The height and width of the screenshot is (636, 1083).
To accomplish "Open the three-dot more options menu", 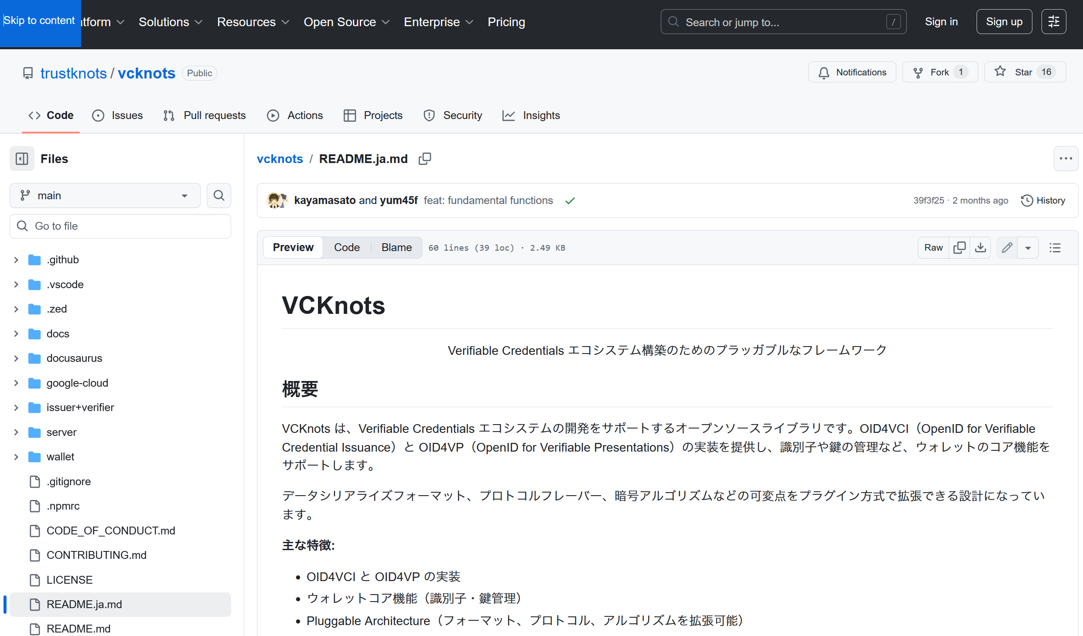I will [x=1066, y=159].
